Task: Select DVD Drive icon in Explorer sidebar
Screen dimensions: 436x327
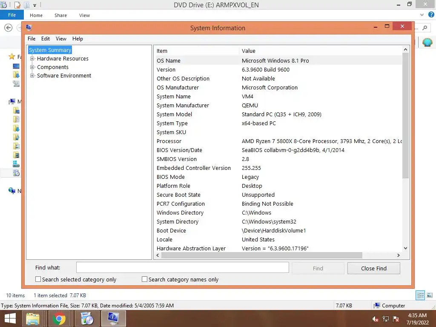Action: coord(16,173)
